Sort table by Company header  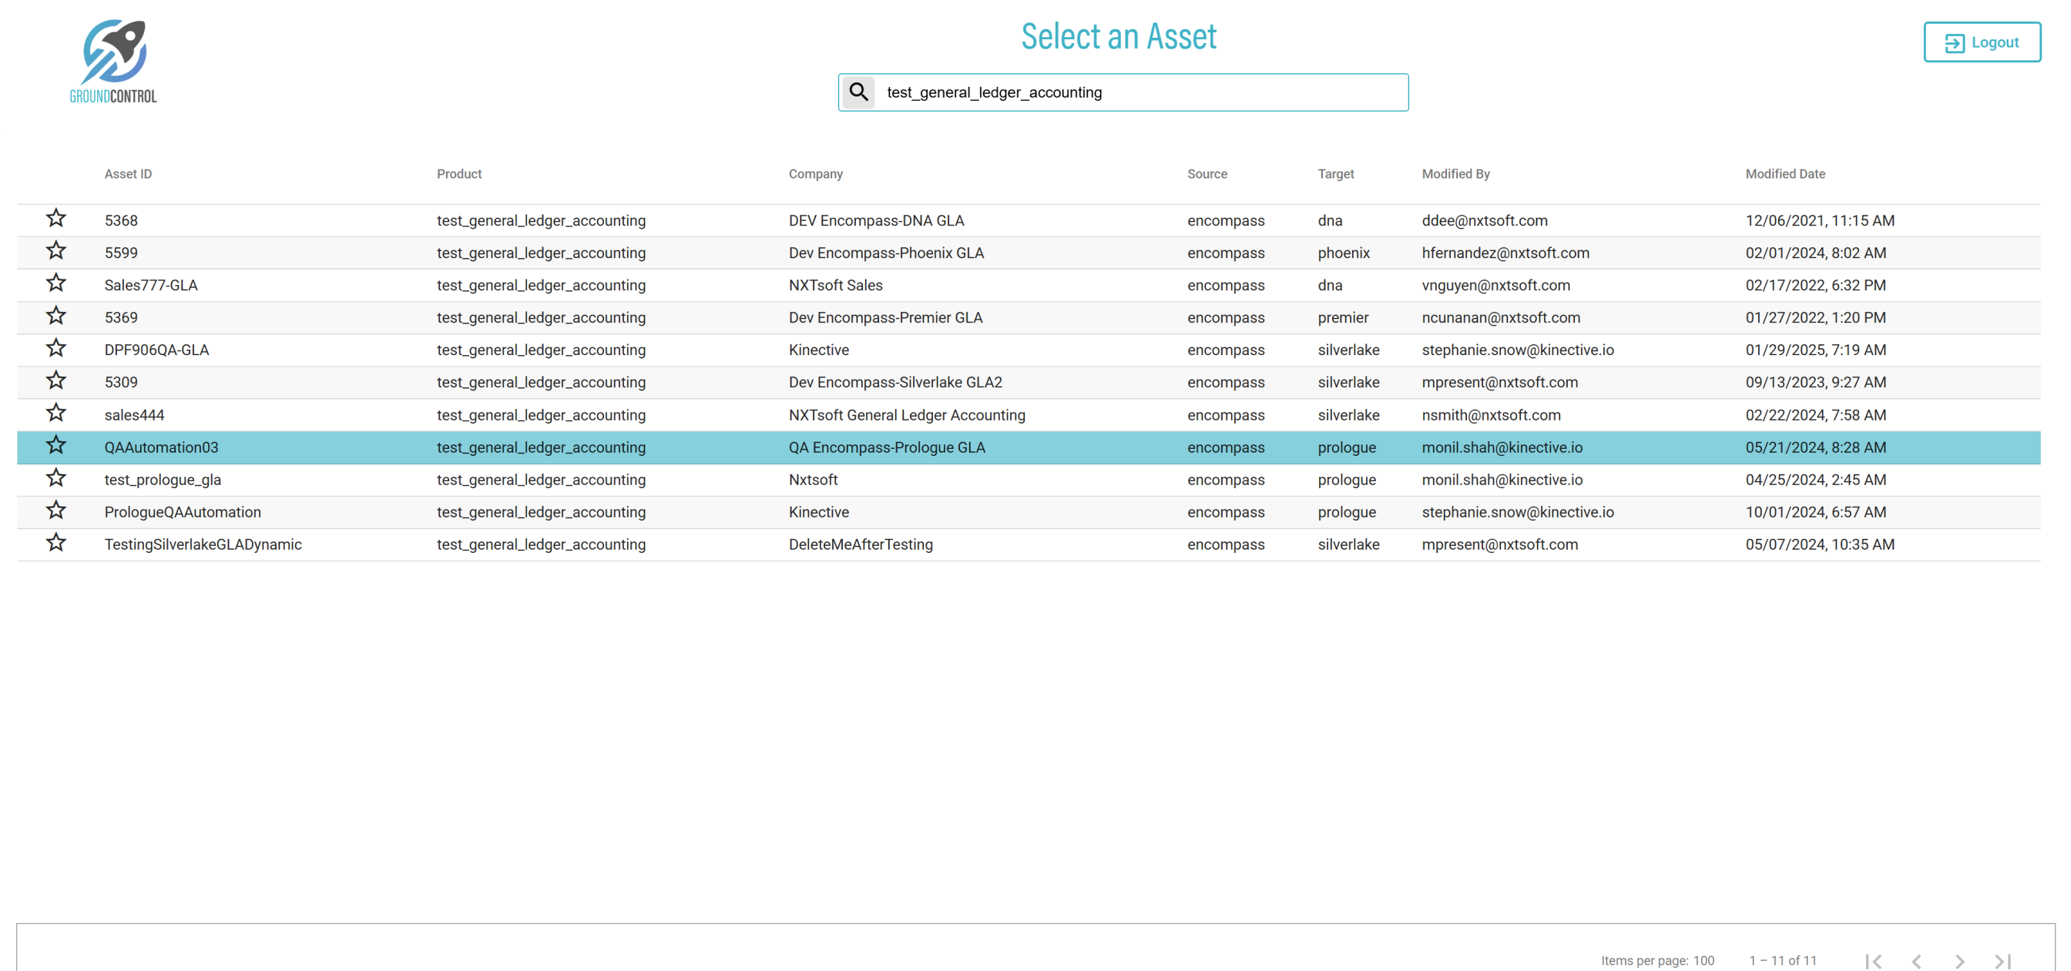click(815, 173)
